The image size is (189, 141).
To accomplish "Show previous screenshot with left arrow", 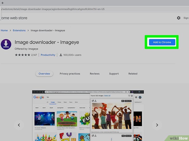I will (19, 125).
